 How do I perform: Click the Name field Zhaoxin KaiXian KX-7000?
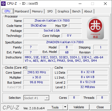click(x=53, y=20)
